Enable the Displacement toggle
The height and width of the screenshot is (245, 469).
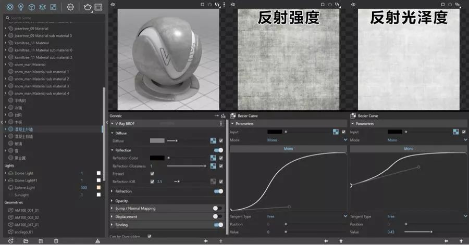(x=218, y=216)
